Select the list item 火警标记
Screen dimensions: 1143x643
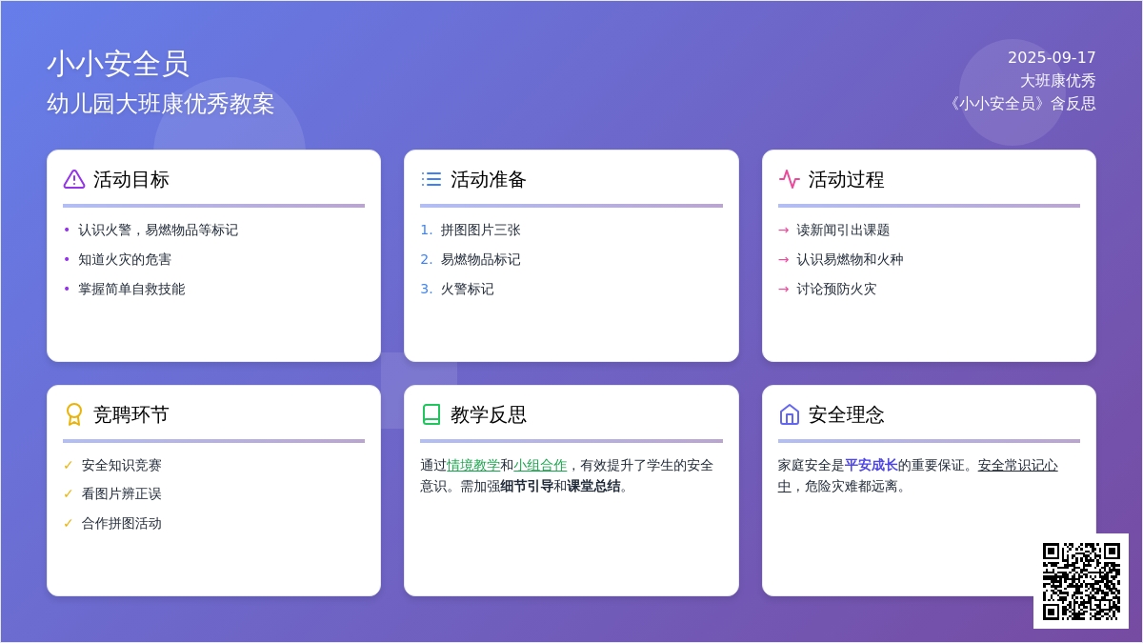[x=467, y=289]
